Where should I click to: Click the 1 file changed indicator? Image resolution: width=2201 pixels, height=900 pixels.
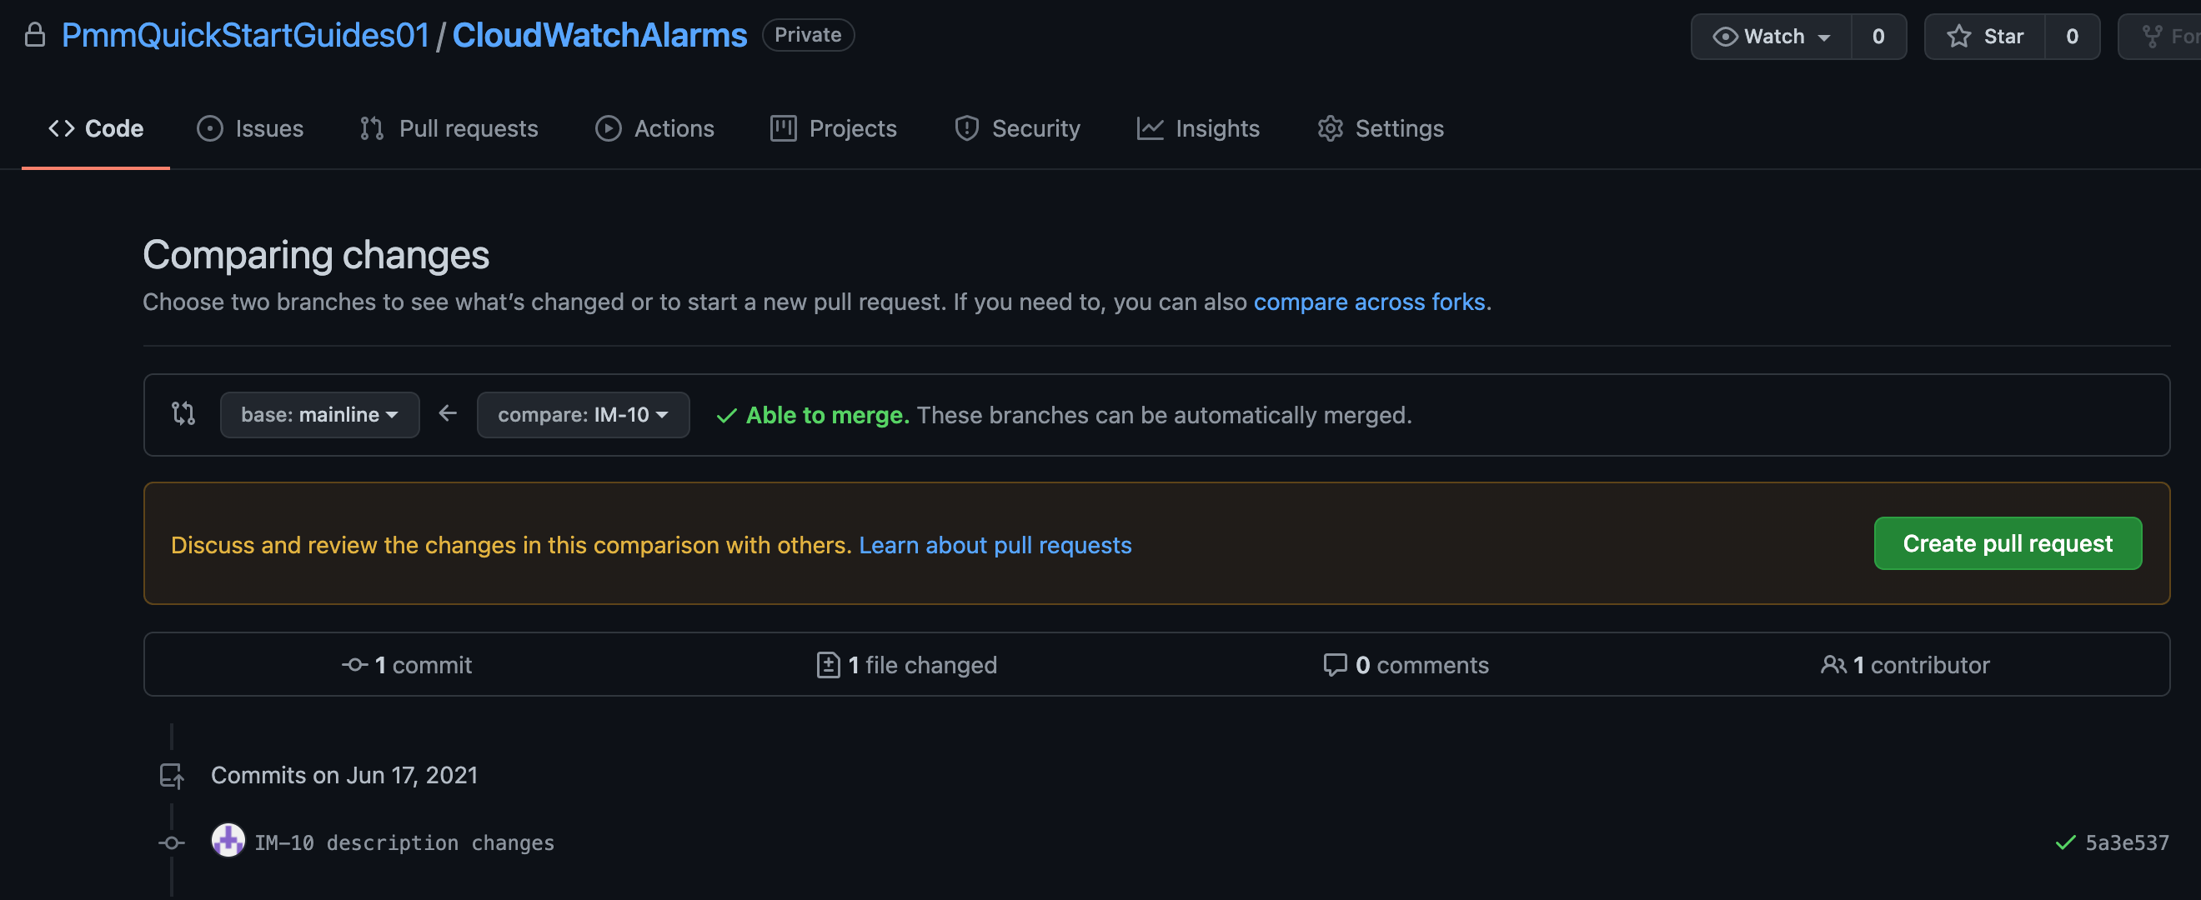(x=905, y=664)
